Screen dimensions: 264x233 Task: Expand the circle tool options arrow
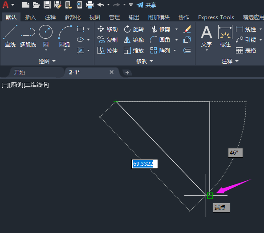tap(46, 50)
